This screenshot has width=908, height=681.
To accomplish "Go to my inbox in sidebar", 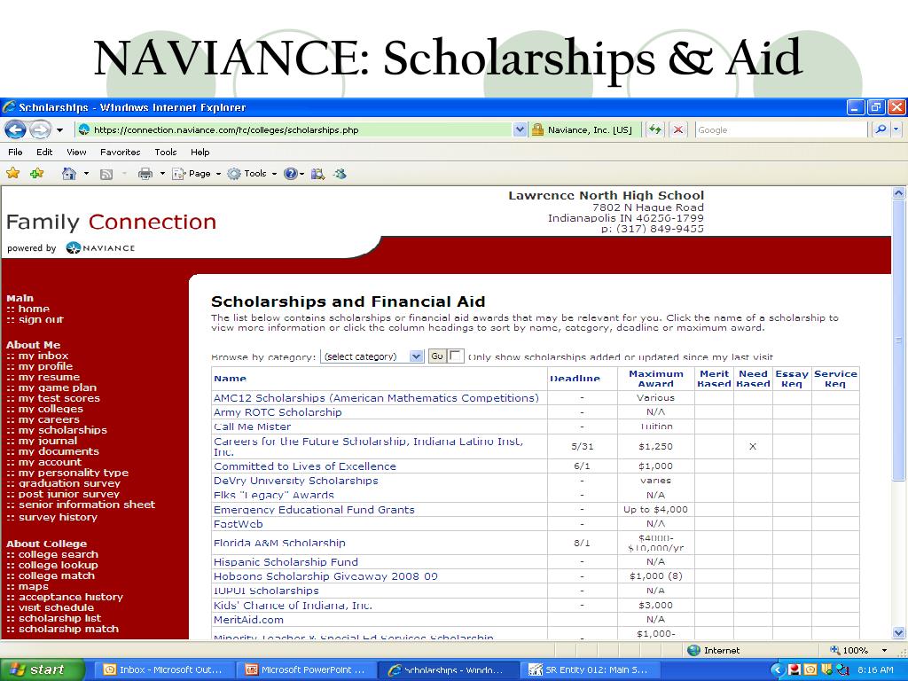I will (43, 356).
